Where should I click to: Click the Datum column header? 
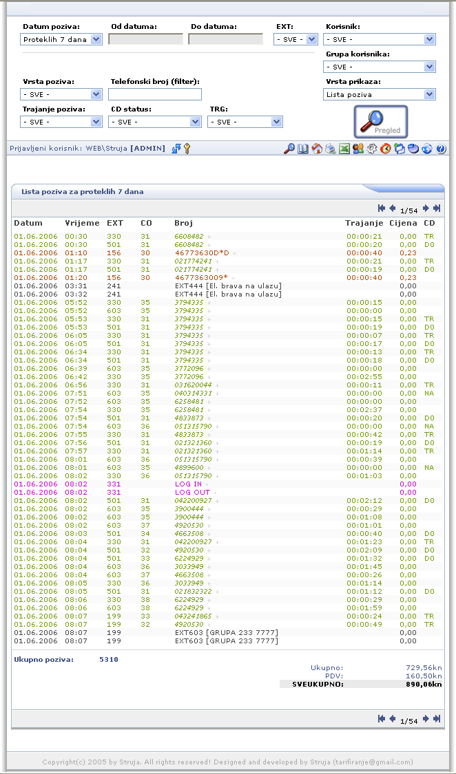(28, 223)
